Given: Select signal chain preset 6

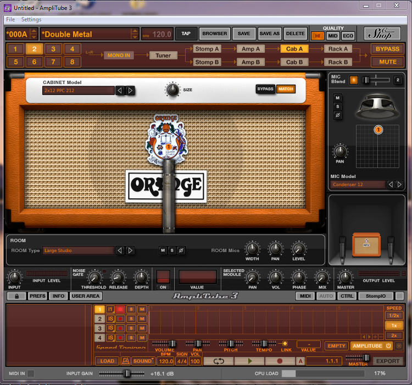Looking at the screenshot, I should 34,62.
